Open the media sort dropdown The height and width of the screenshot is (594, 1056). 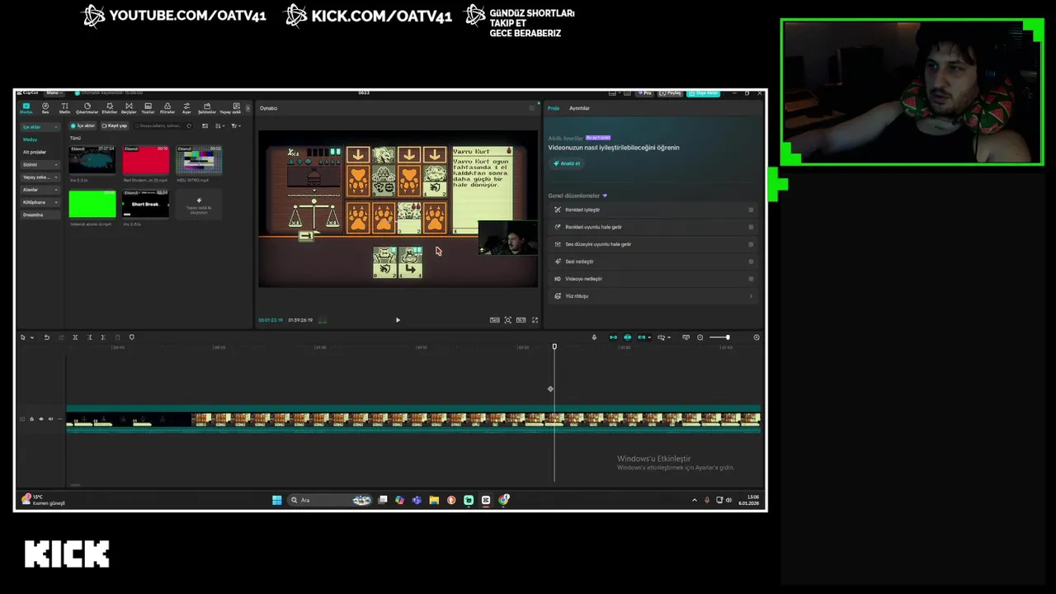point(219,125)
